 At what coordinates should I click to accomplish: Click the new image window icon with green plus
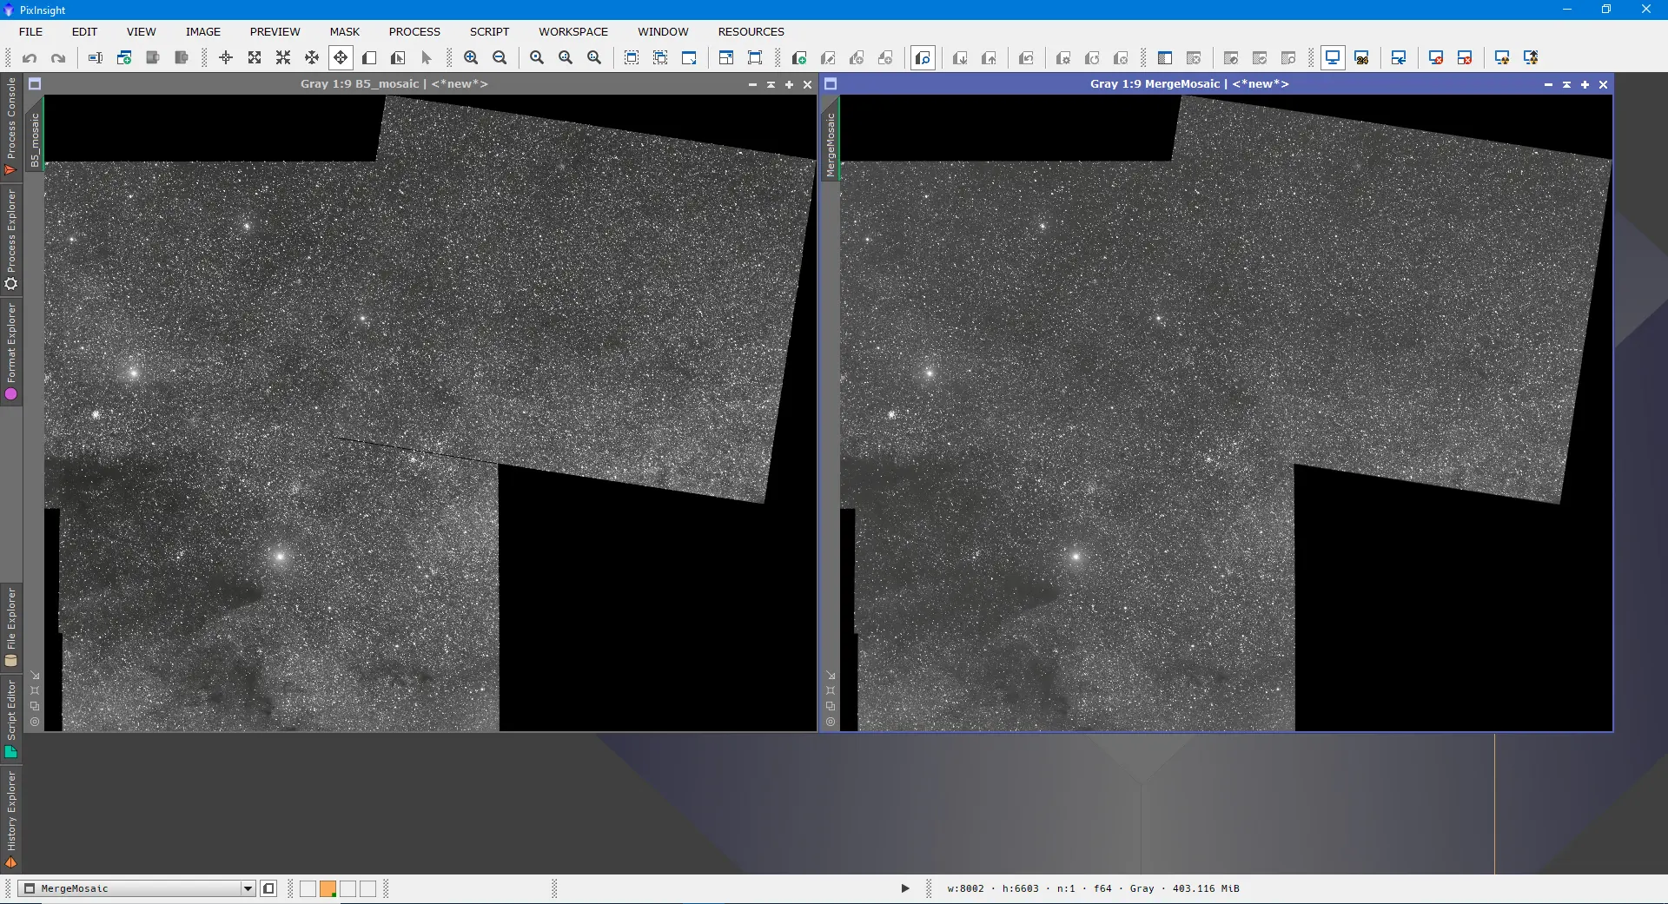[x=124, y=58]
